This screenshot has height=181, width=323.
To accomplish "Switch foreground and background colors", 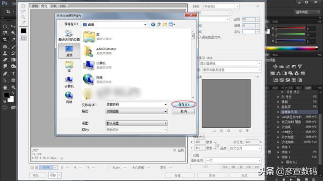I will pos(13,93).
